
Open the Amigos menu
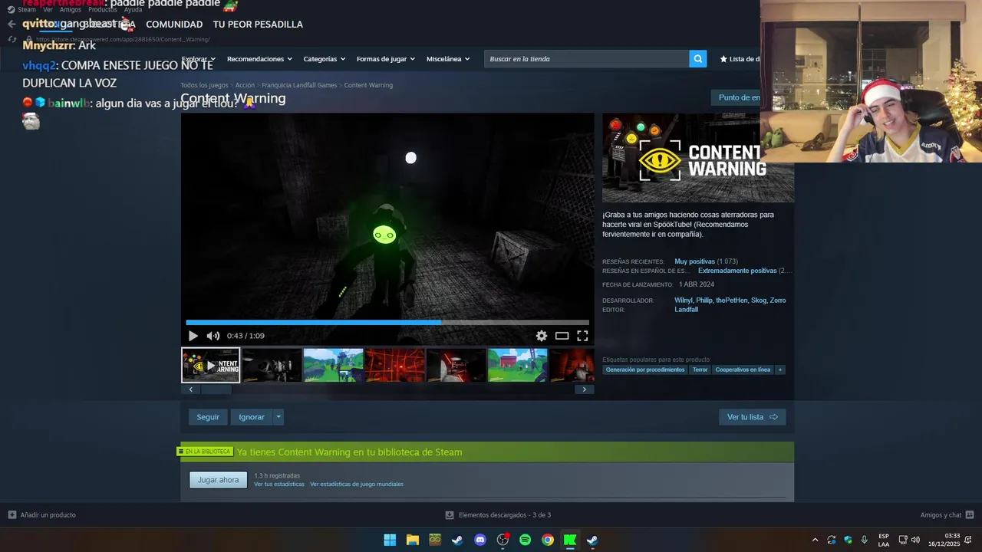[x=71, y=10]
